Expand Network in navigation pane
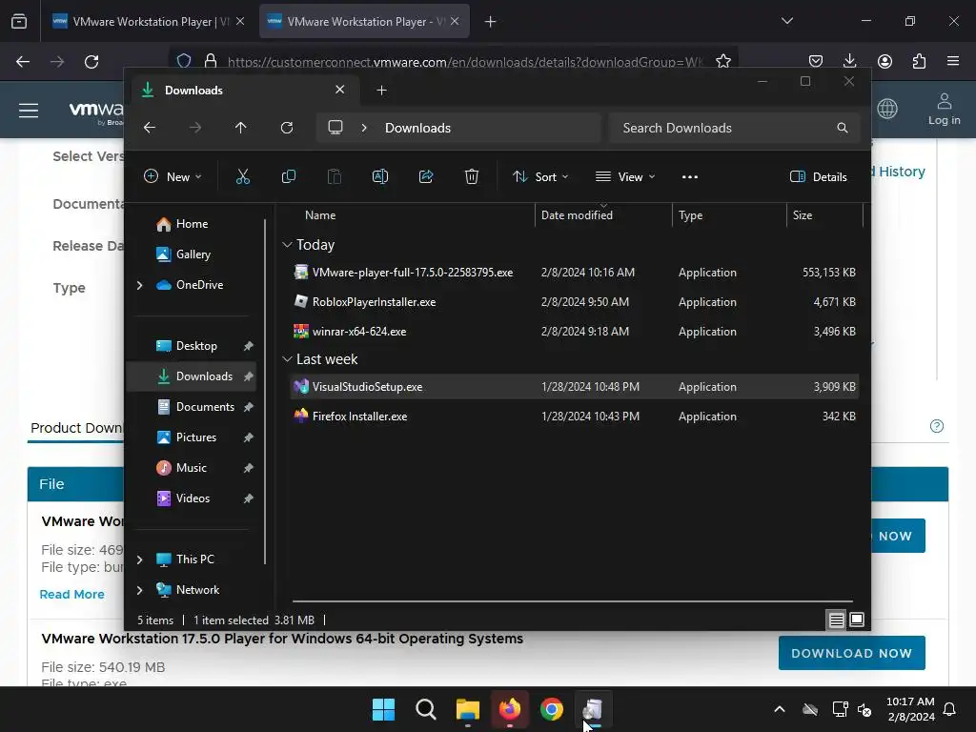Image resolution: width=976 pixels, height=732 pixels. tap(139, 590)
